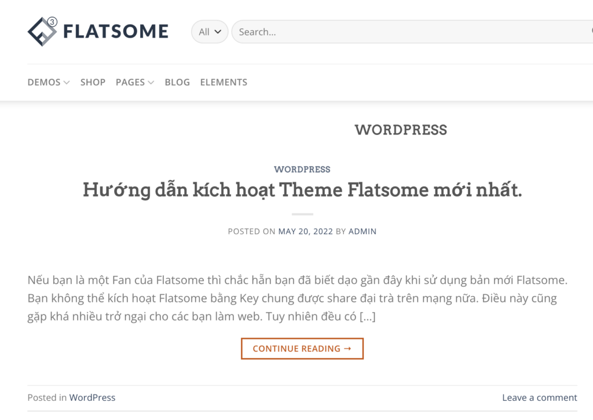593x420 pixels.
Task: Expand the PAGES menu
Action: (x=134, y=82)
